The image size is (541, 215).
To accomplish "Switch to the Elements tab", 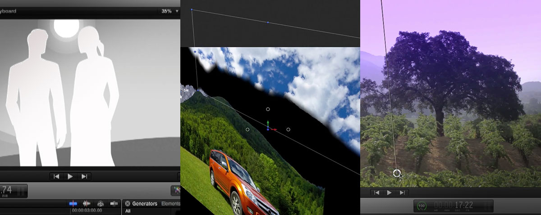I will pyautogui.click(x=170, y=204).
